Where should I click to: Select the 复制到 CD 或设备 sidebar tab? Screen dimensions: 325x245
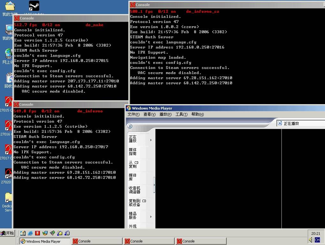point(138,203)
